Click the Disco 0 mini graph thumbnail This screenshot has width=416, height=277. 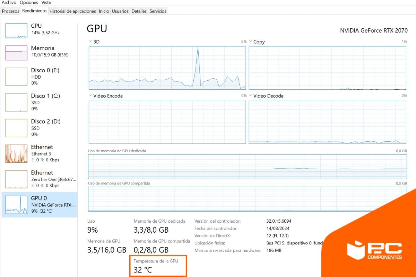[16, 77]
